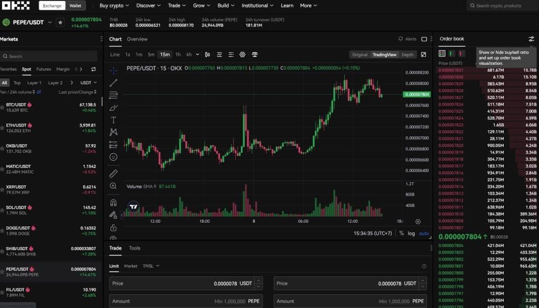Screen dimensions: 539x308
Task: Switch to Wallet mode
Action: [x=75, y=5]
